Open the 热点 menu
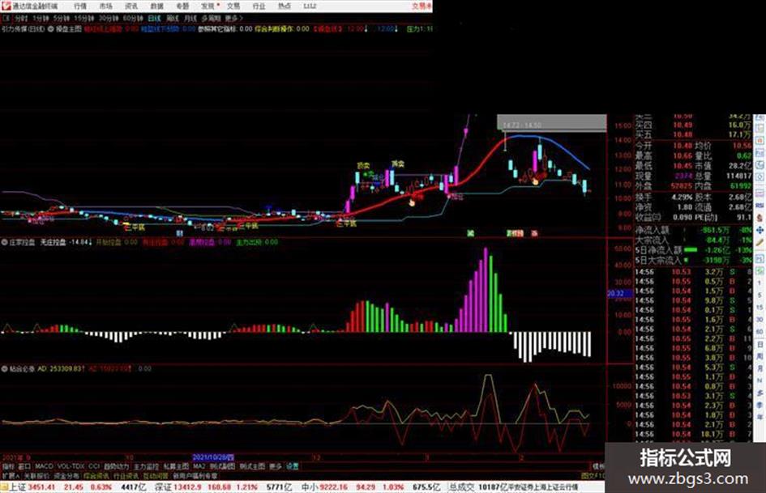Viewport: 766px width, 493px height. [x=285, y=6]
